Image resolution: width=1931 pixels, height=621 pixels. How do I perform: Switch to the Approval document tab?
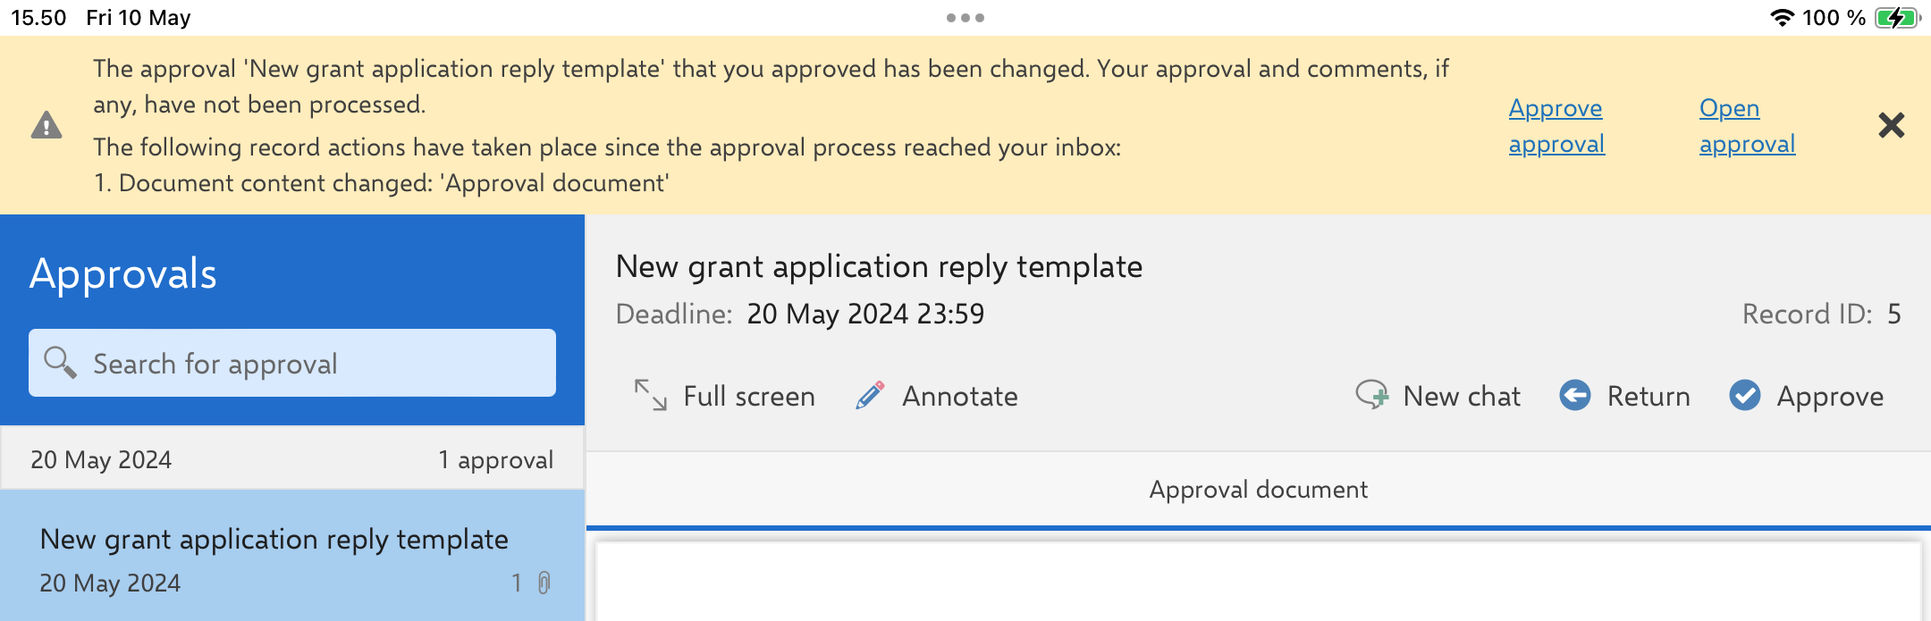(x=1258, y=490)
